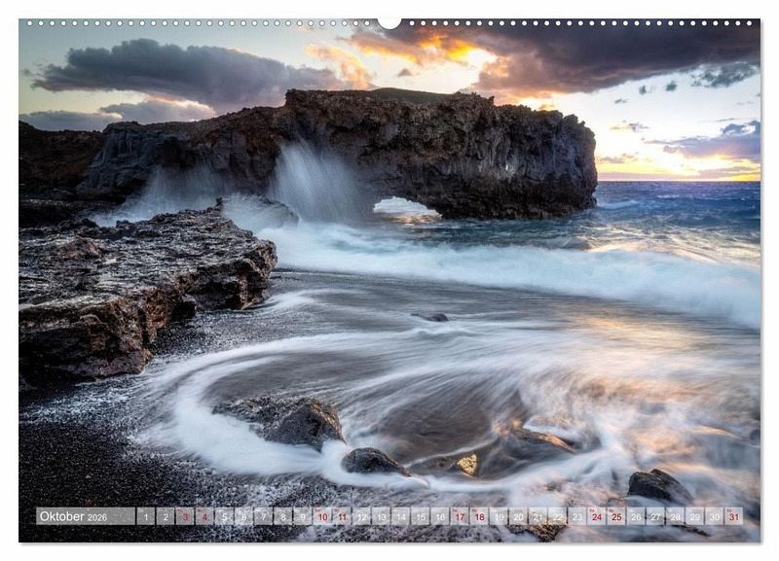Screen dimensions: 779x561
Task: Click the red-marked day 18
Action: tap(479, 516)
